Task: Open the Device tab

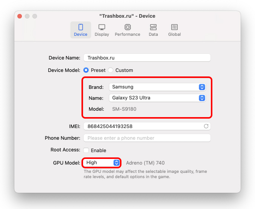Action: click(81, 30)
